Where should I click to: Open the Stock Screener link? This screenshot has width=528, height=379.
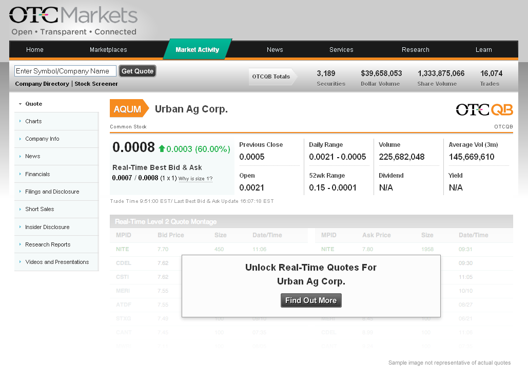[96, 84]
